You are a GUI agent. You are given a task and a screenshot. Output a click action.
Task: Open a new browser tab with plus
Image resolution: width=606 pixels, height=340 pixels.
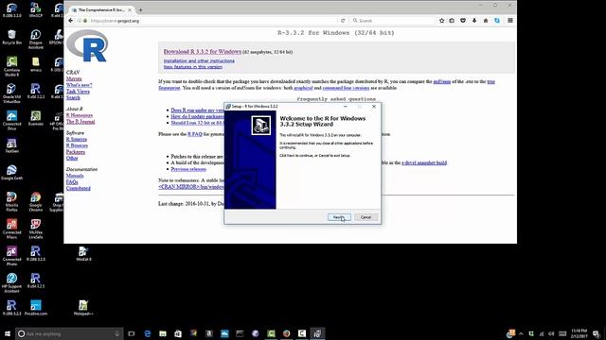(140, 10)
